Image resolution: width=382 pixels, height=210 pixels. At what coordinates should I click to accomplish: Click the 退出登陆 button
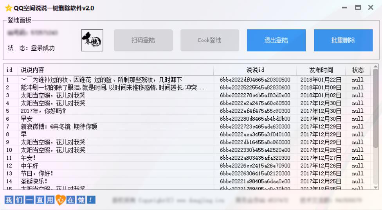[x=276, y=40]
